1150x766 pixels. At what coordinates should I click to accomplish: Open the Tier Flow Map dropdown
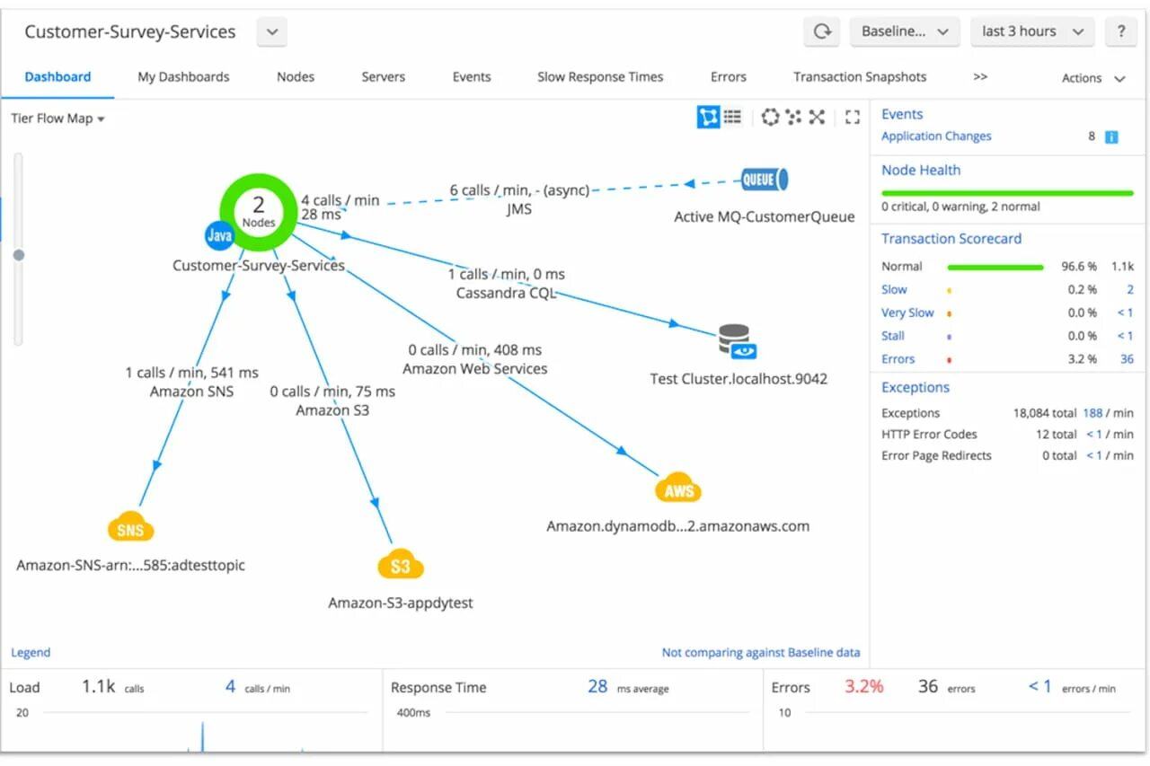(x=57, y=119)
